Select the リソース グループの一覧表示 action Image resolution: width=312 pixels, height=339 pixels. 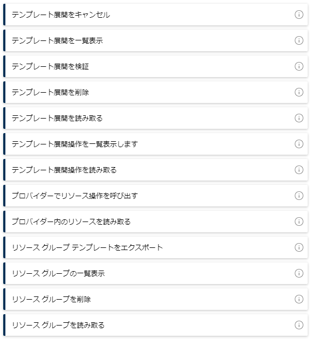[155, 273]
